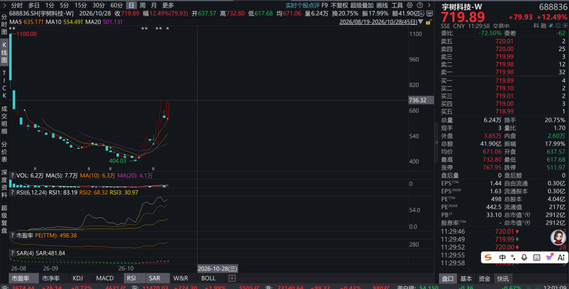Switch to 多日 period

[x=34, y=5]
